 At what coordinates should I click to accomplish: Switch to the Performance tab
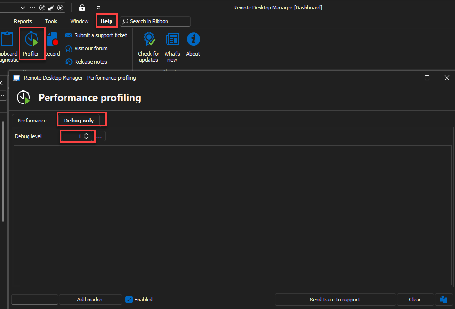[32, 121]
